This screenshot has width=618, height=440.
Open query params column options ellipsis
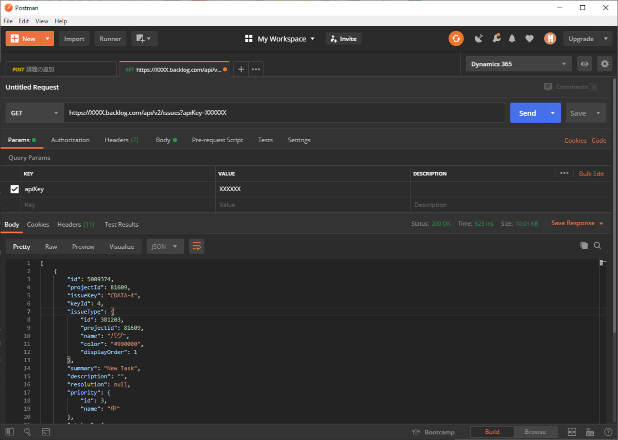pos(564,174)
